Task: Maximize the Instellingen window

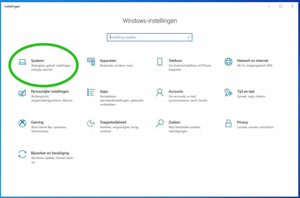Action: point(281,6)
